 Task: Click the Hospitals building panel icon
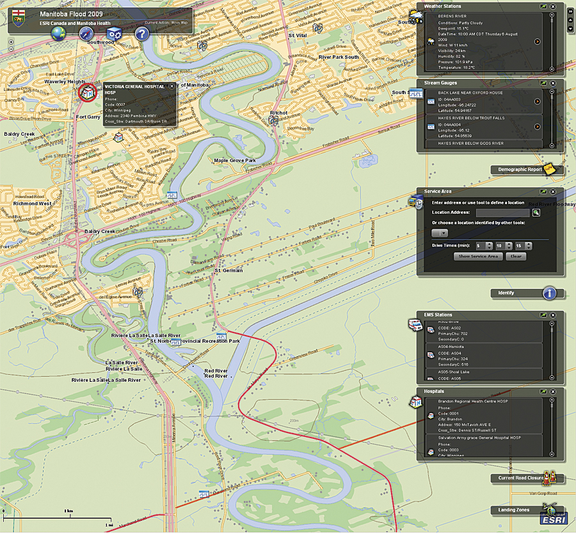pyautogui.click(x=416, y=402)
